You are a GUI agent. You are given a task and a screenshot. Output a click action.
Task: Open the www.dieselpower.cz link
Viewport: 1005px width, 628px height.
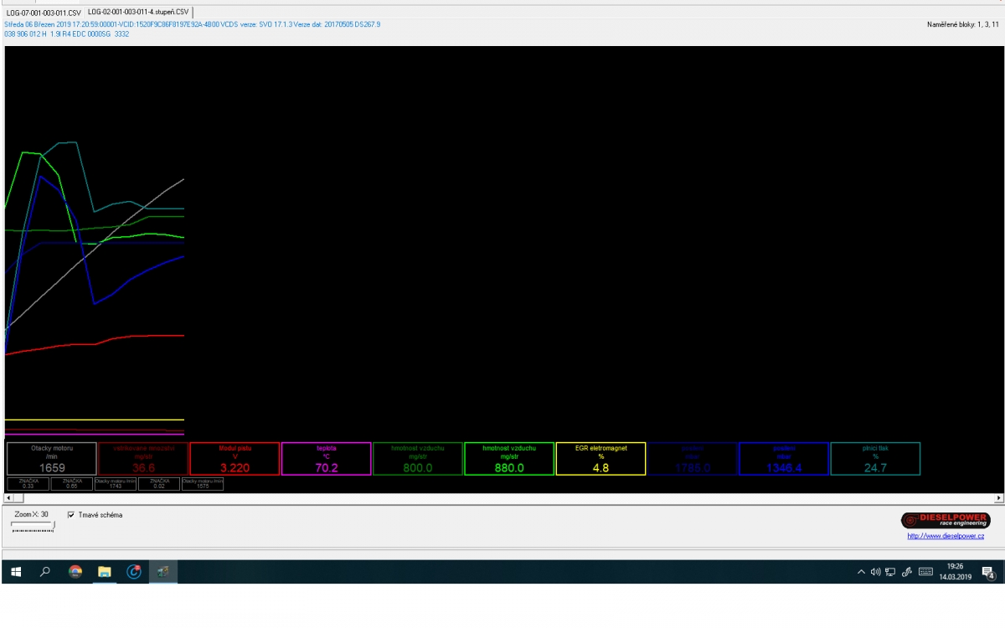coord(946,536)
